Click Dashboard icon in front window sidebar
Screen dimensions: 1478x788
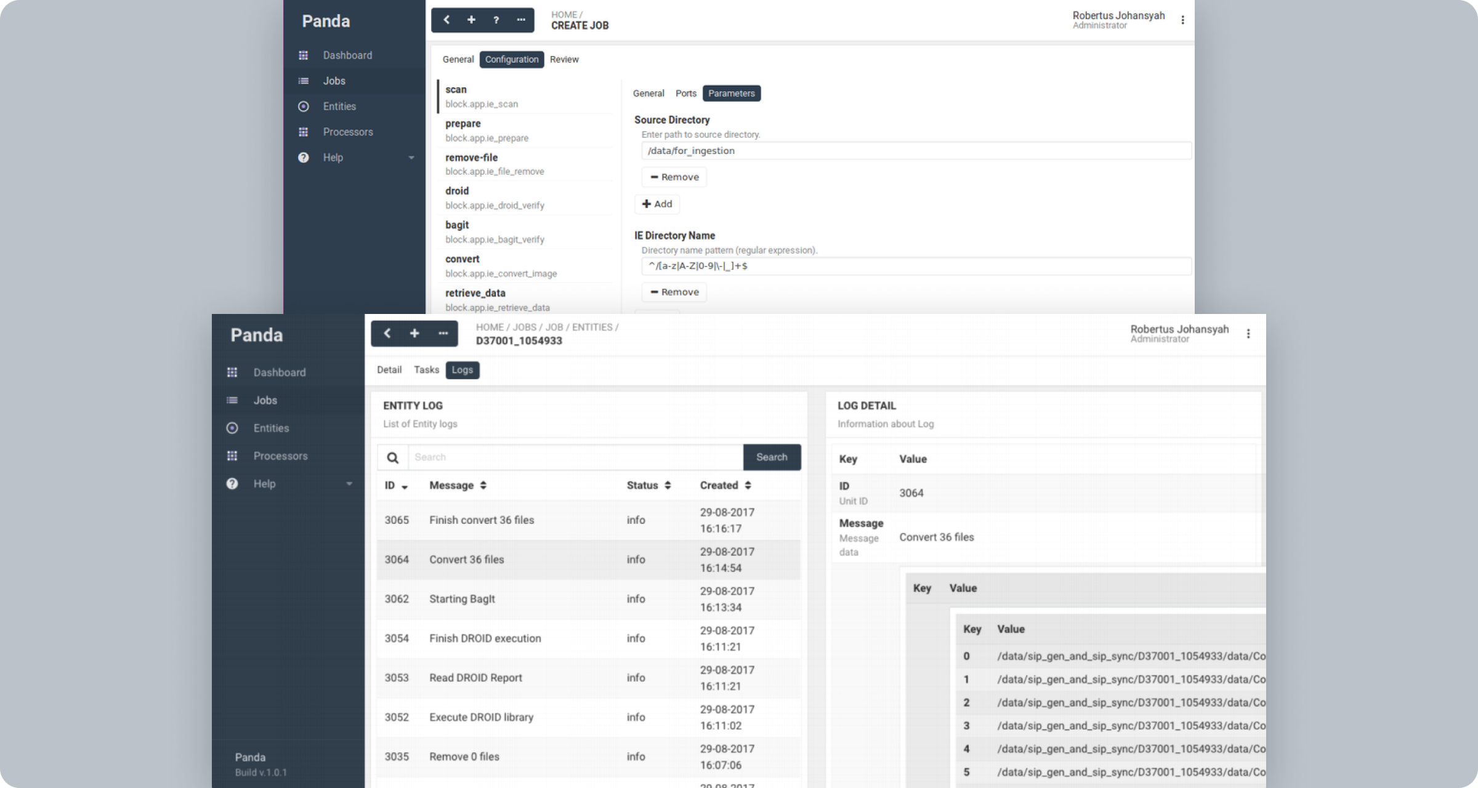click(232, 372)
